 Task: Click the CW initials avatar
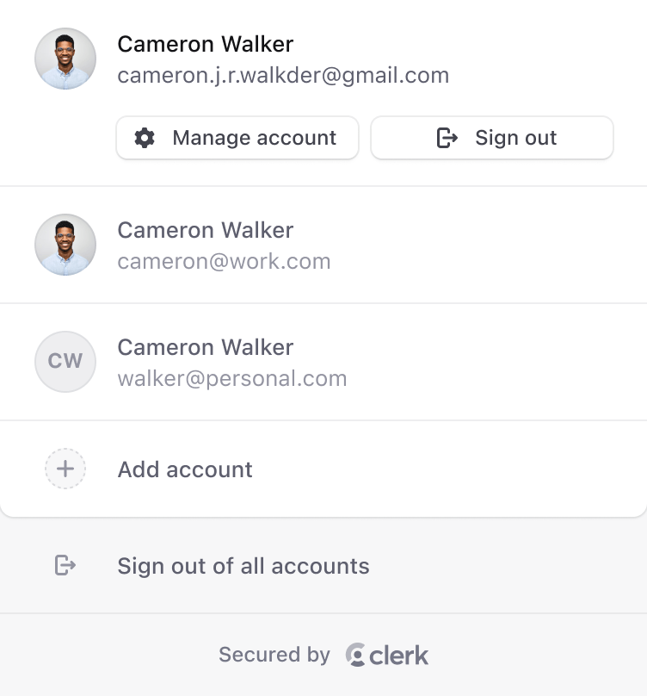pos(65,362)
